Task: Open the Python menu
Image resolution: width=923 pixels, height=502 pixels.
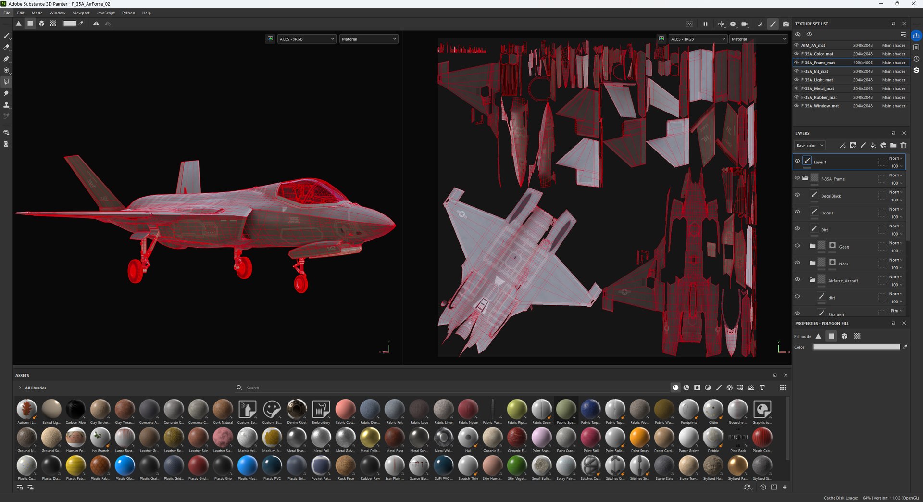Action: (128, 13)
